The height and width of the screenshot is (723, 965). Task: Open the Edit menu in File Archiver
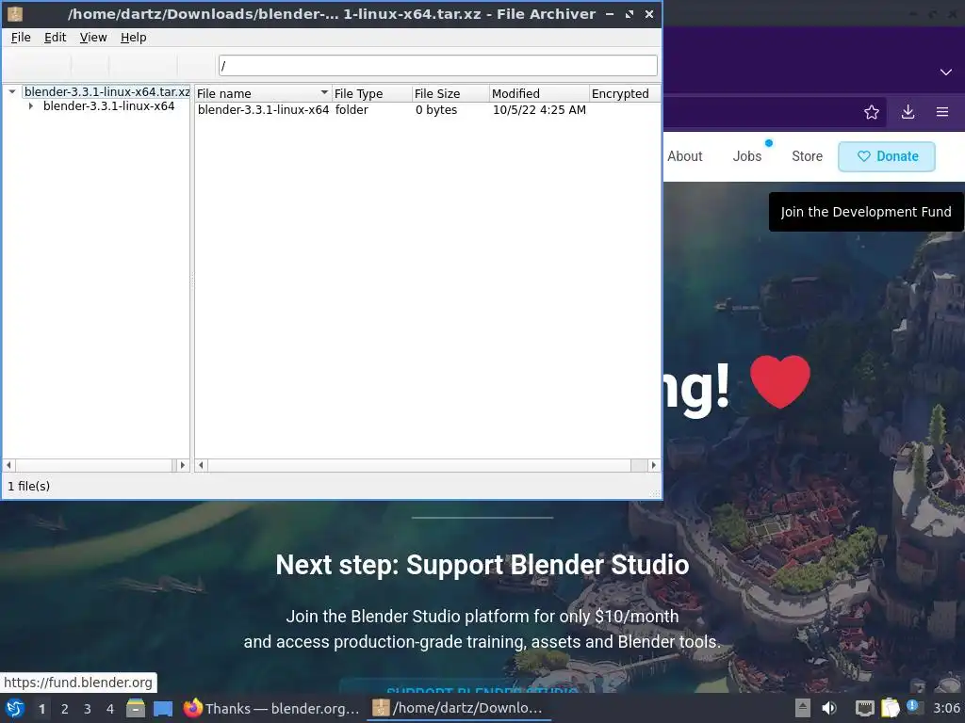[55, 38]
